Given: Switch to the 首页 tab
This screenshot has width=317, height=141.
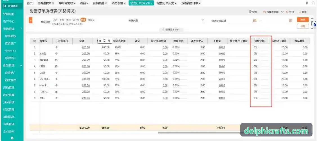Looking at the screenshot, I should pos(30,3).
